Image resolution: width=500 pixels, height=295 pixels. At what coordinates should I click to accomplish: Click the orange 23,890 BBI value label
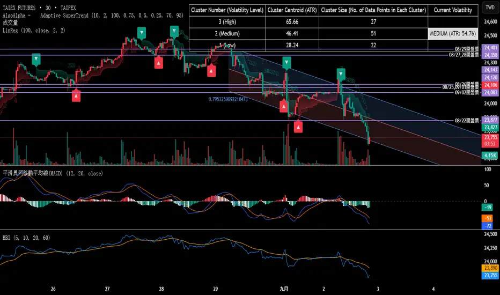tap(490, 268)
